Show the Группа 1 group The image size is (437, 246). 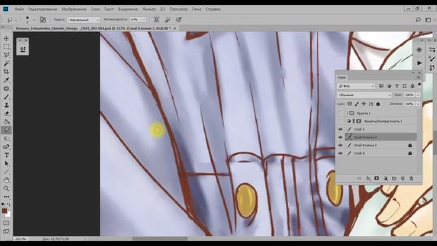(340, 113)
